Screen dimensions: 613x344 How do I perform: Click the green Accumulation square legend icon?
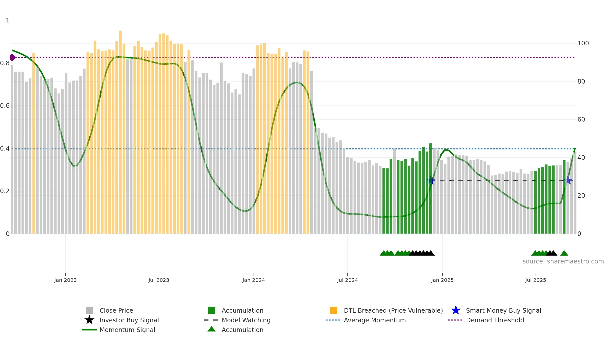(211, 310)
